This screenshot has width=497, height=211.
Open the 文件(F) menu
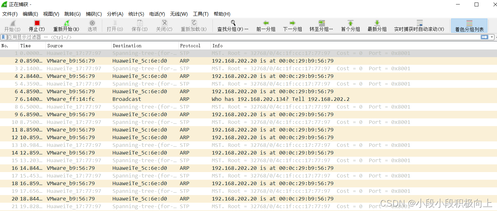10,14
